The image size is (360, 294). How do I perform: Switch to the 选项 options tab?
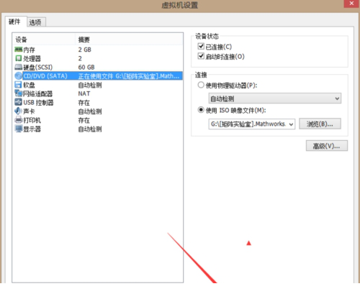(x=35, y=22)
